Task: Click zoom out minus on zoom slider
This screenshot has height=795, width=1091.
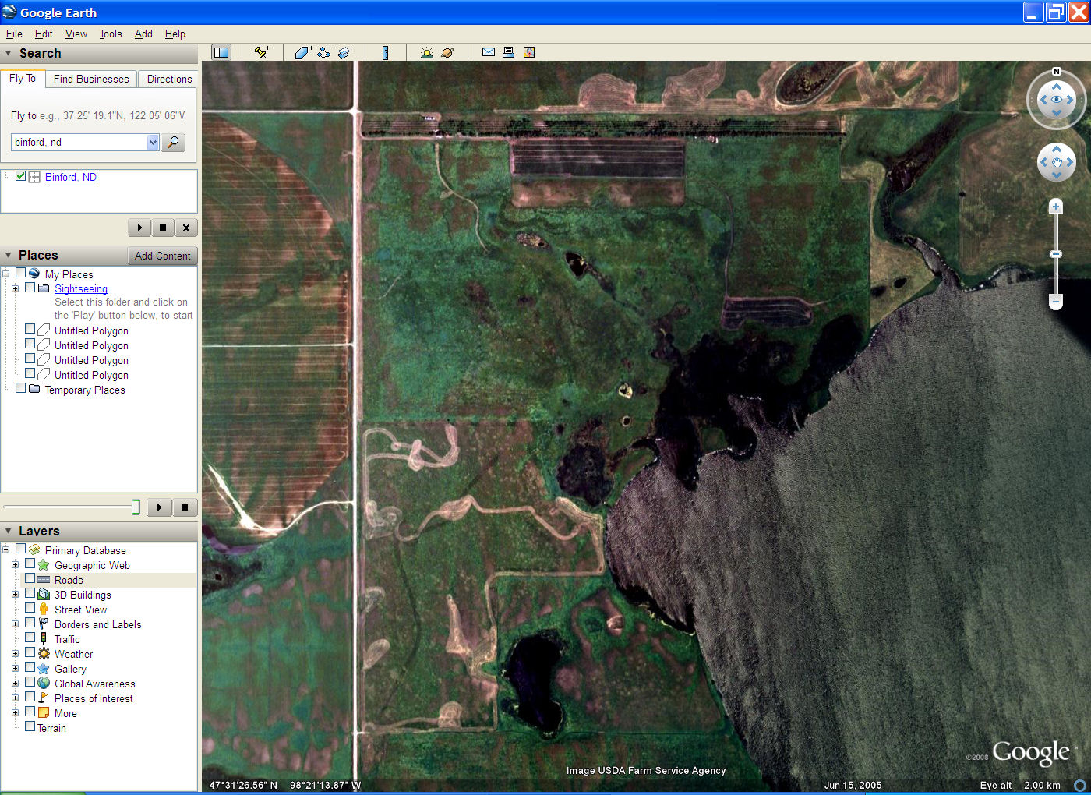Action: click(1056, 301)
